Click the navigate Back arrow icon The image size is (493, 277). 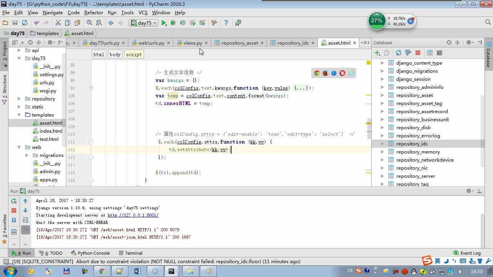[111, 23]
